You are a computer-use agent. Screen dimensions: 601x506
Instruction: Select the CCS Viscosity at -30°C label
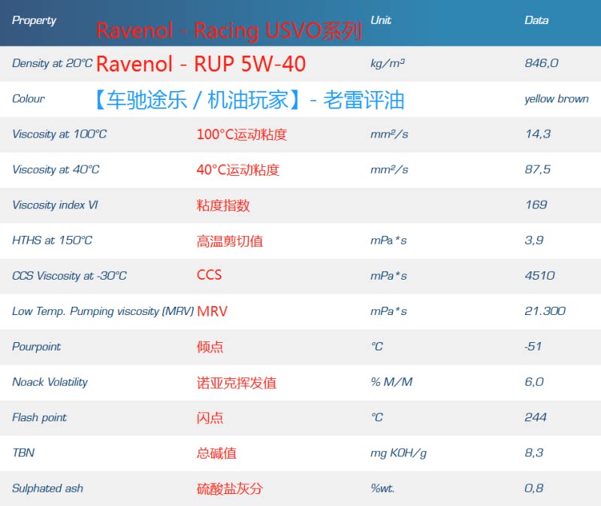[69, 276]
